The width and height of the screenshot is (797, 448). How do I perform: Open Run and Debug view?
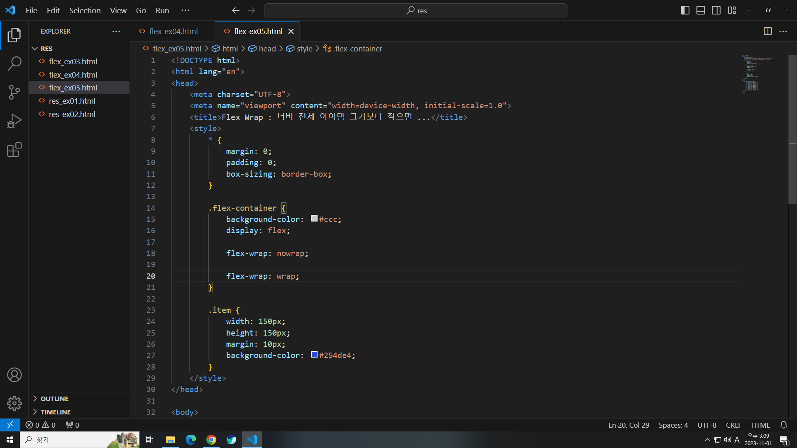click(14, 121)
